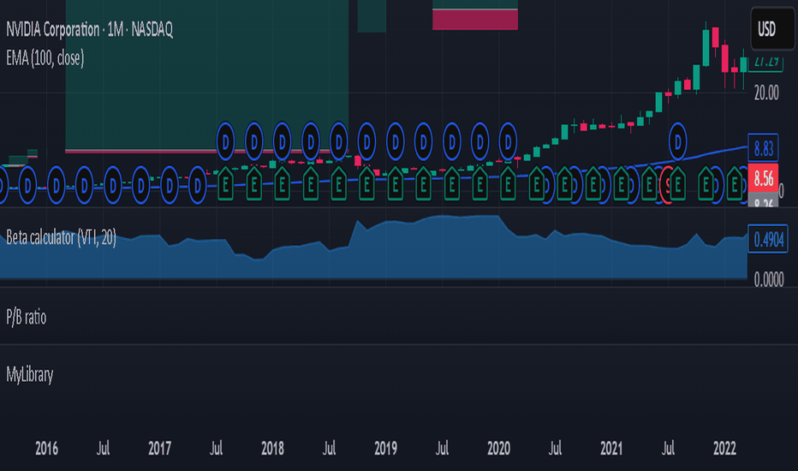
Task: Open the USD currency selector
Action: pyautogui.click(x=772, y=29)
